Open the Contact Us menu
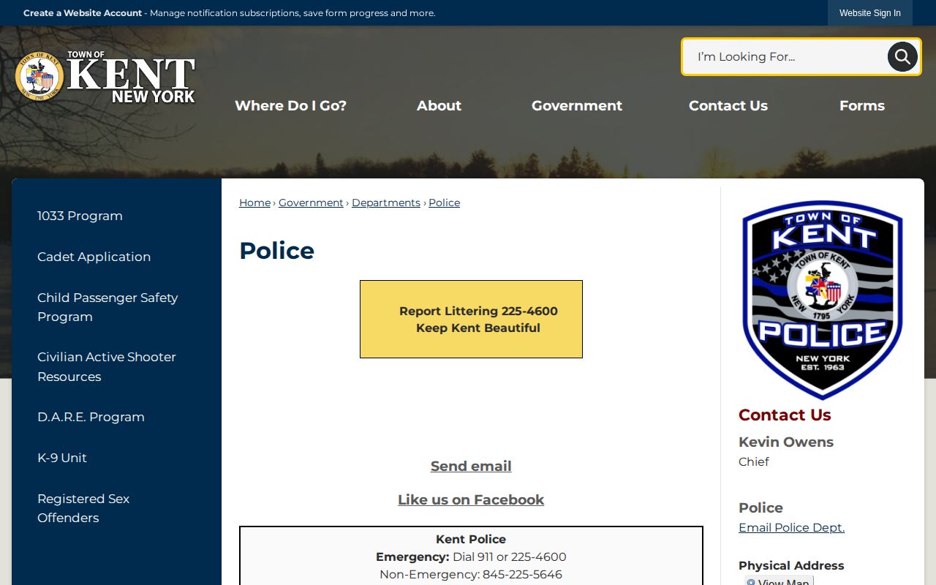936x585 pixels. coord(728,105)
